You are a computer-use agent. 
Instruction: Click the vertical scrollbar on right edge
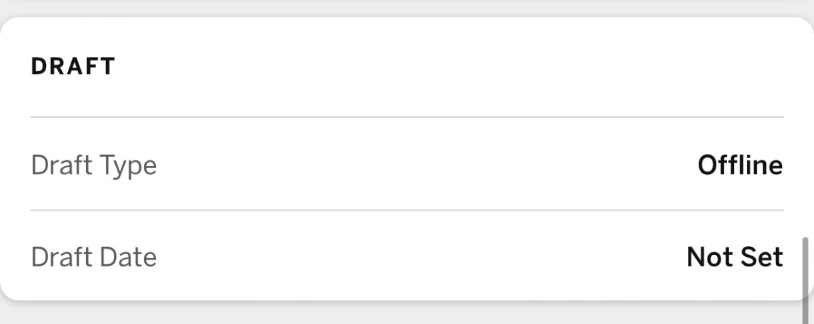pos(805,278)
